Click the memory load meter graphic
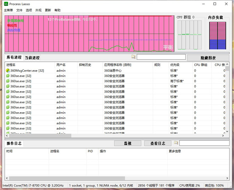Viewport: 234px width, 190px height. click(215, 35)
